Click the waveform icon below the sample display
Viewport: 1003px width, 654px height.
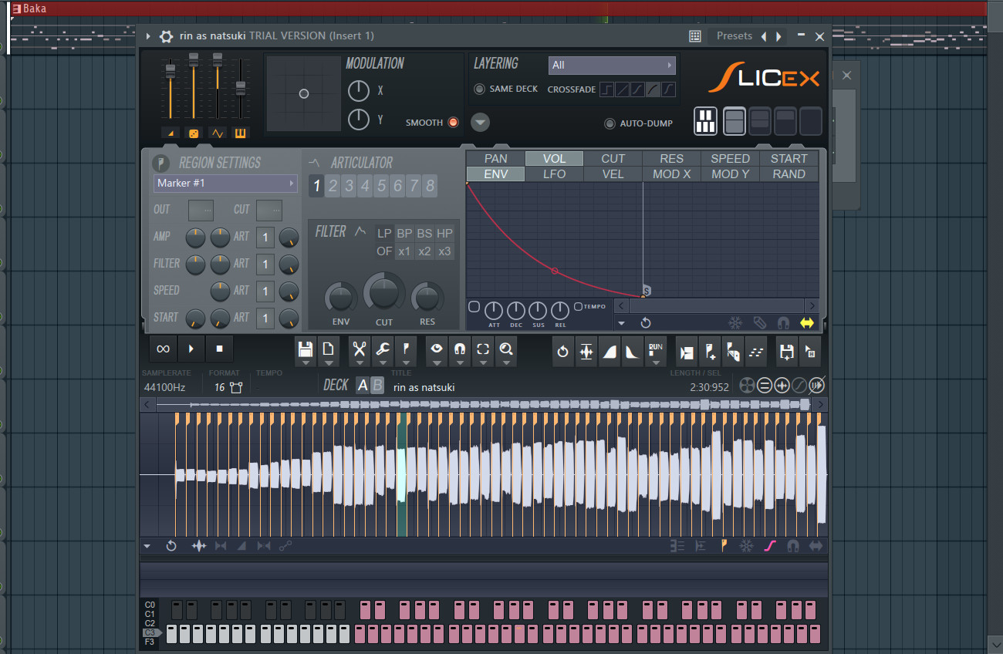pyautogui.click(x=199, y=546)
